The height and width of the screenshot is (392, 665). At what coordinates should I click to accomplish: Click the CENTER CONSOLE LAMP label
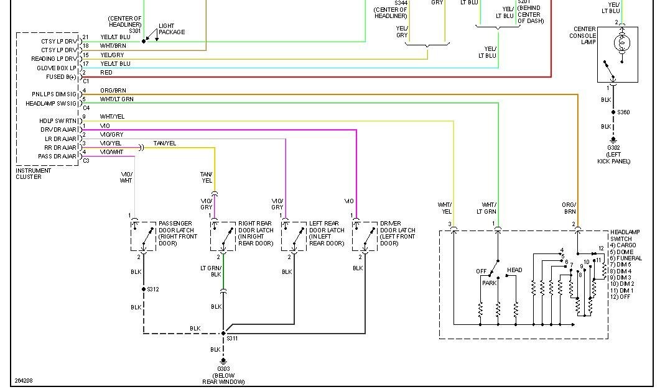coord(583,35)
